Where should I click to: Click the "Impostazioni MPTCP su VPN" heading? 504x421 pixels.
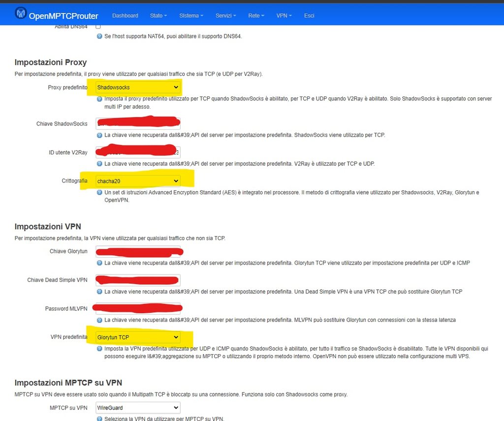click(68, 383)
